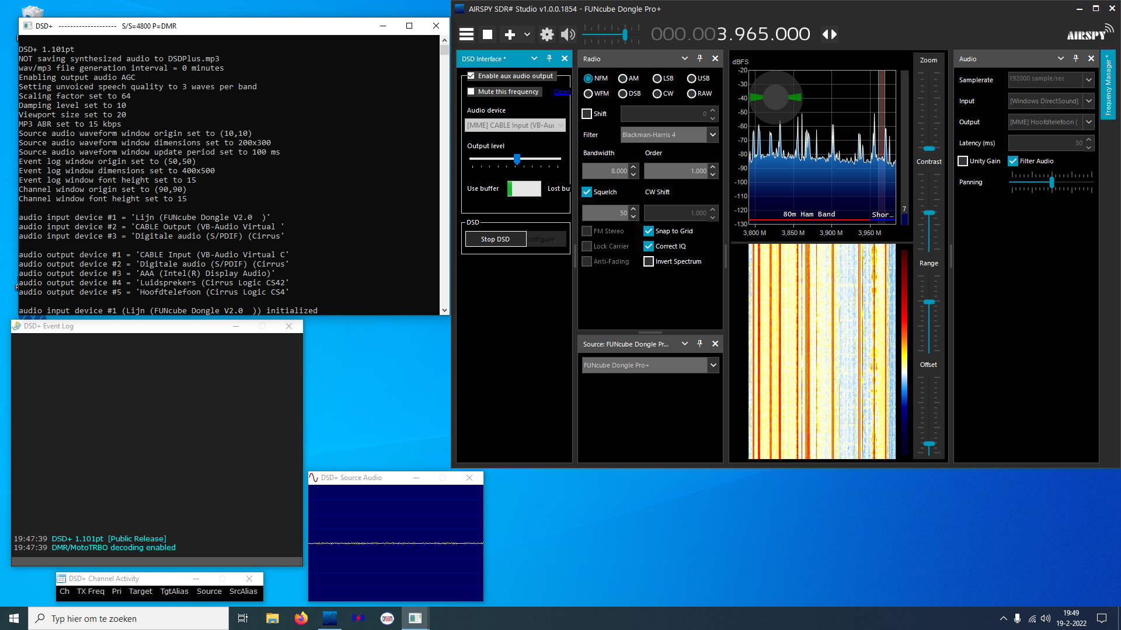Close the Source FUNcube panel
Image resolution: width=1121 pixels, height=630 pixels.
(715, 344)
